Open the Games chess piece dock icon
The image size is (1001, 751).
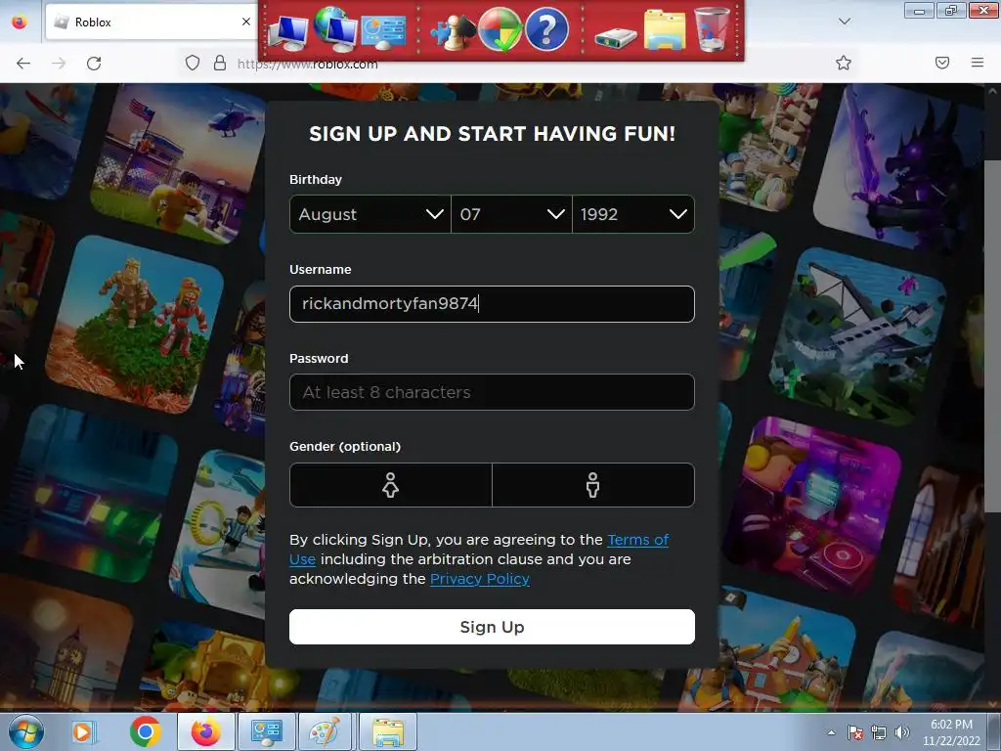tap(452, 31)
